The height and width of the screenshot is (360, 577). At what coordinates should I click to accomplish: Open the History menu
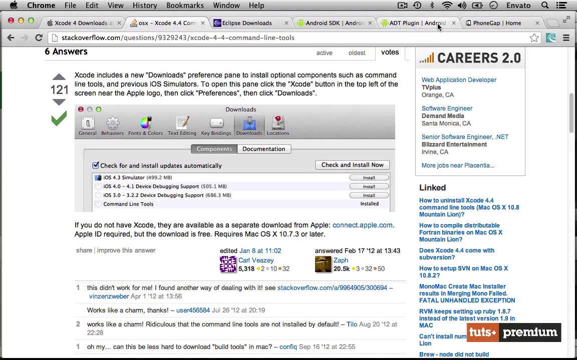coord(145,5)
